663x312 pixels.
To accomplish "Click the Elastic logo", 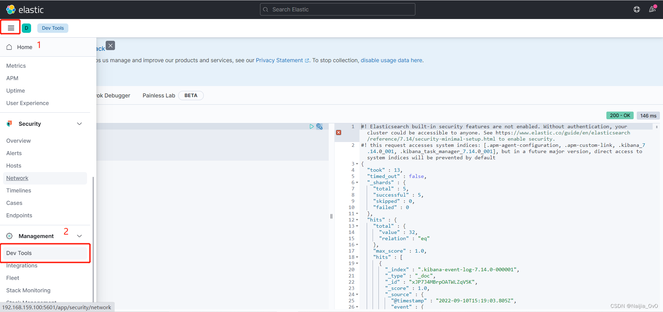I will point(25,9).
